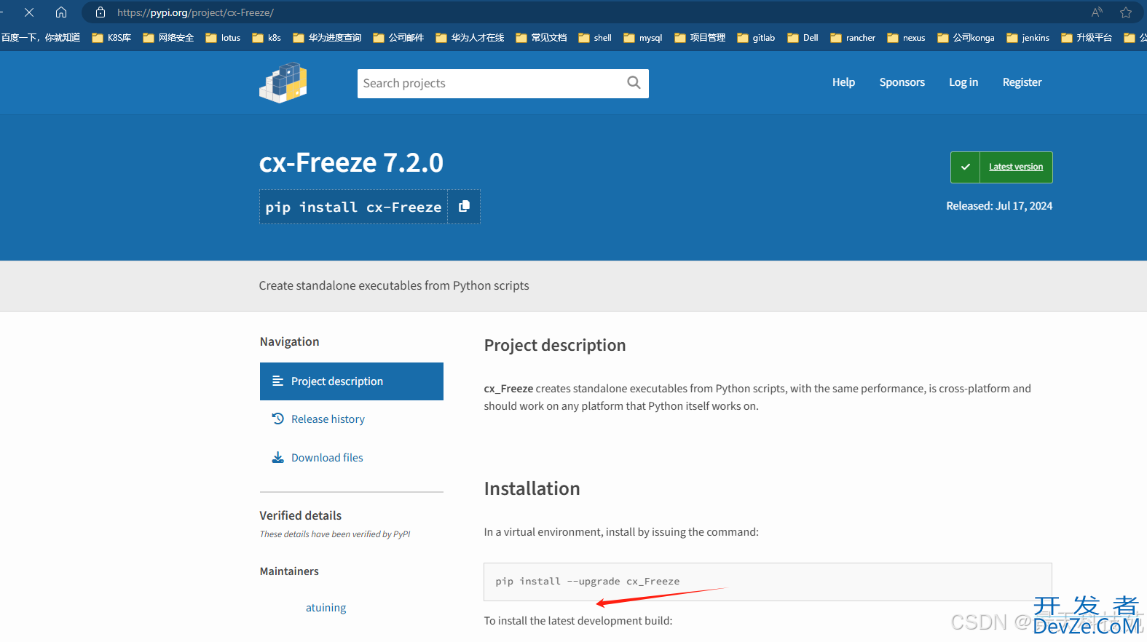Image resolution: width=1147 pixels, height=642 pixels.
Task: Open the k8s bookmark folder
Action: (x=267, y=38)
